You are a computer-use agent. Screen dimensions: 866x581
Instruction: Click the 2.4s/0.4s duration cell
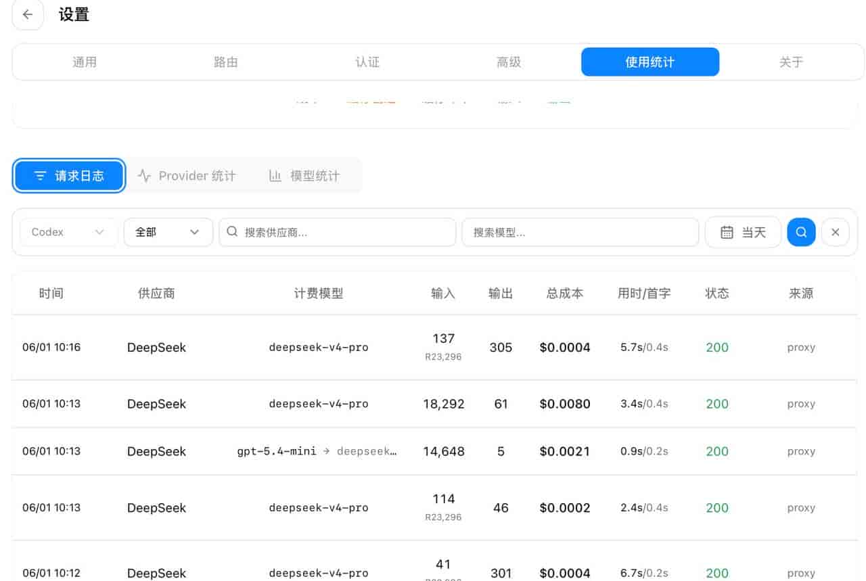click(644, 508)
